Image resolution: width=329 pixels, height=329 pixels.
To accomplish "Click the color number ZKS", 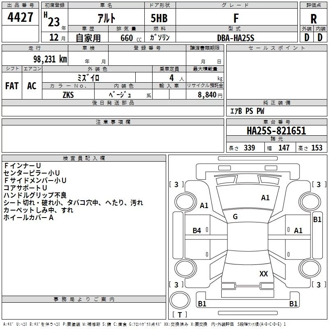I will [68, 95].
